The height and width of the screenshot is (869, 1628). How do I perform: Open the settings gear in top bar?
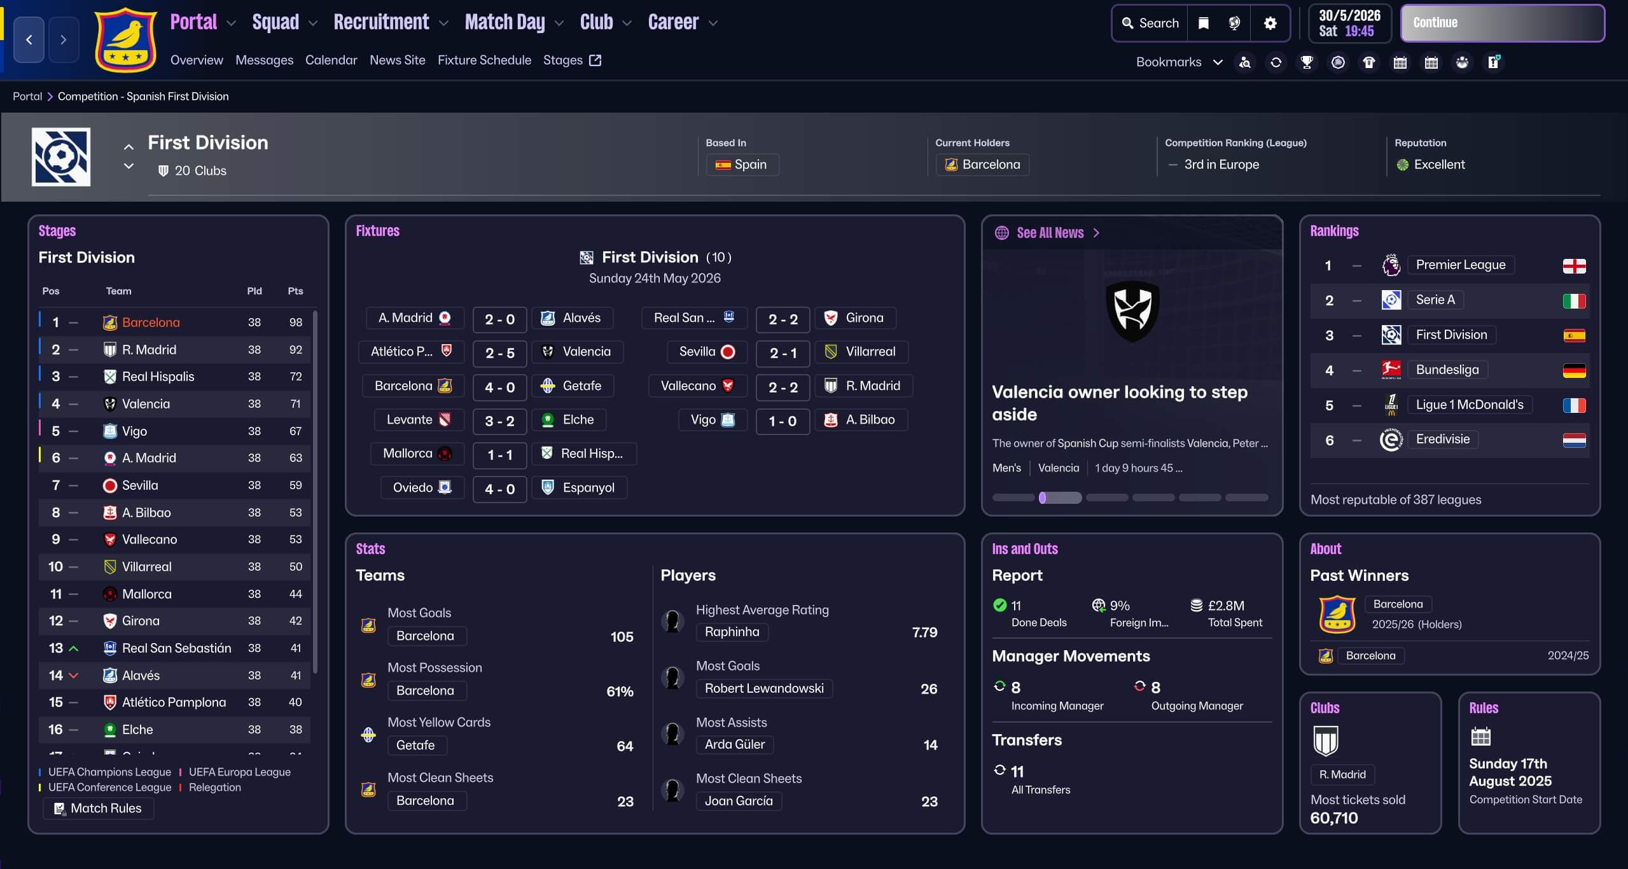(x=1270, y=24)
